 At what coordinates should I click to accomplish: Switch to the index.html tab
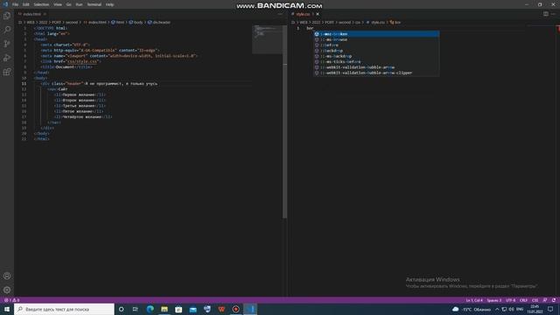(31, 14)
